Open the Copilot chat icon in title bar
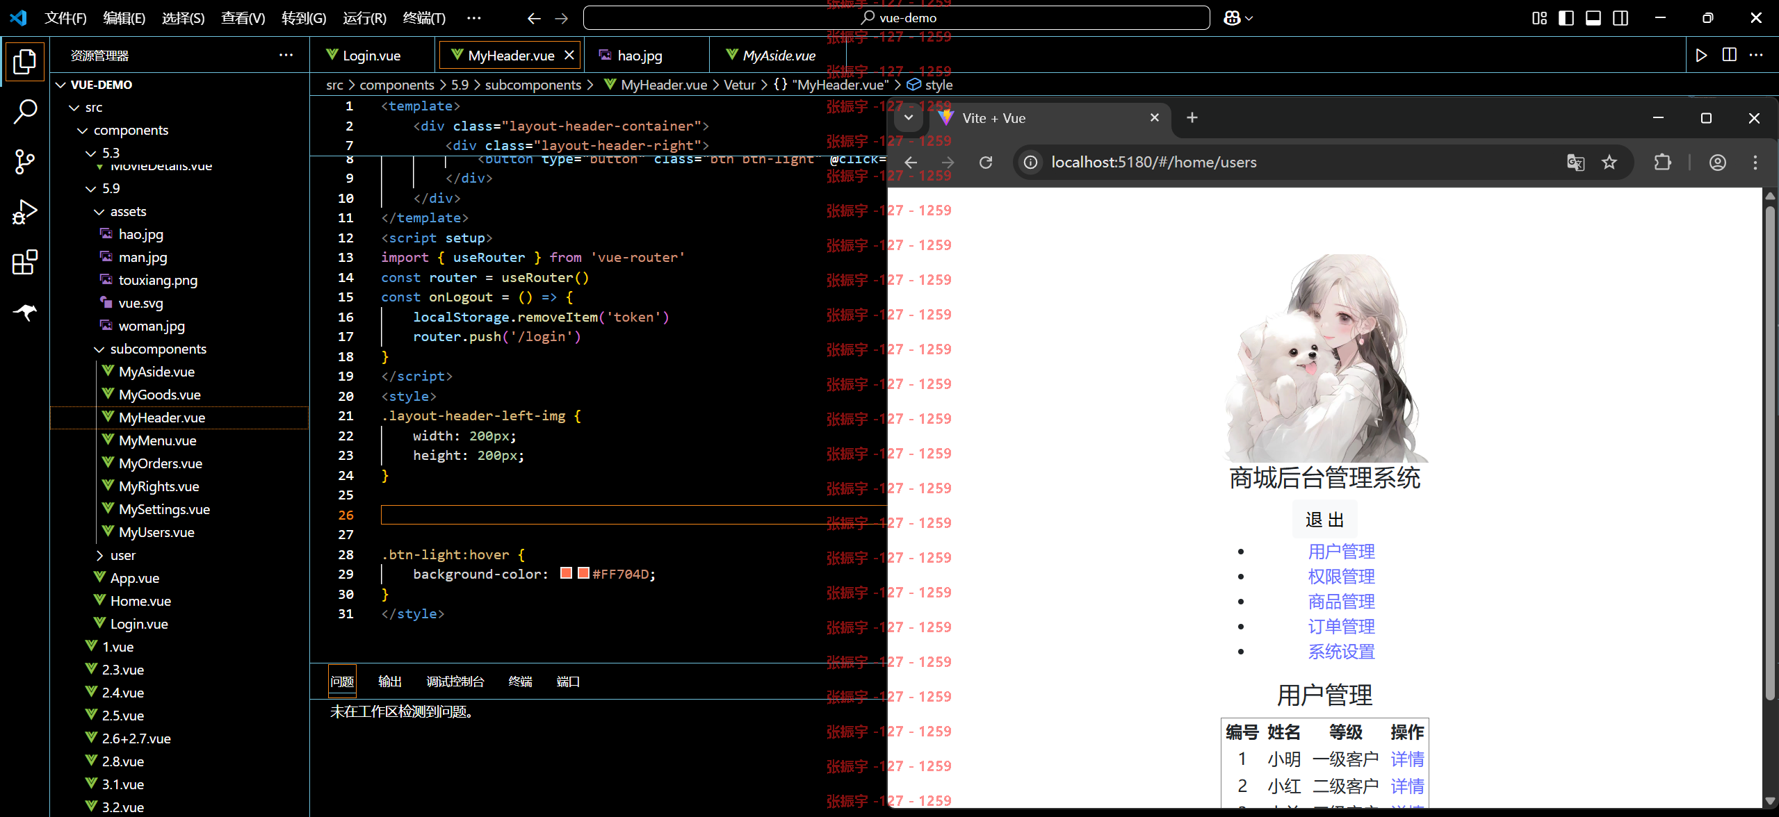 coord(1238,18)
